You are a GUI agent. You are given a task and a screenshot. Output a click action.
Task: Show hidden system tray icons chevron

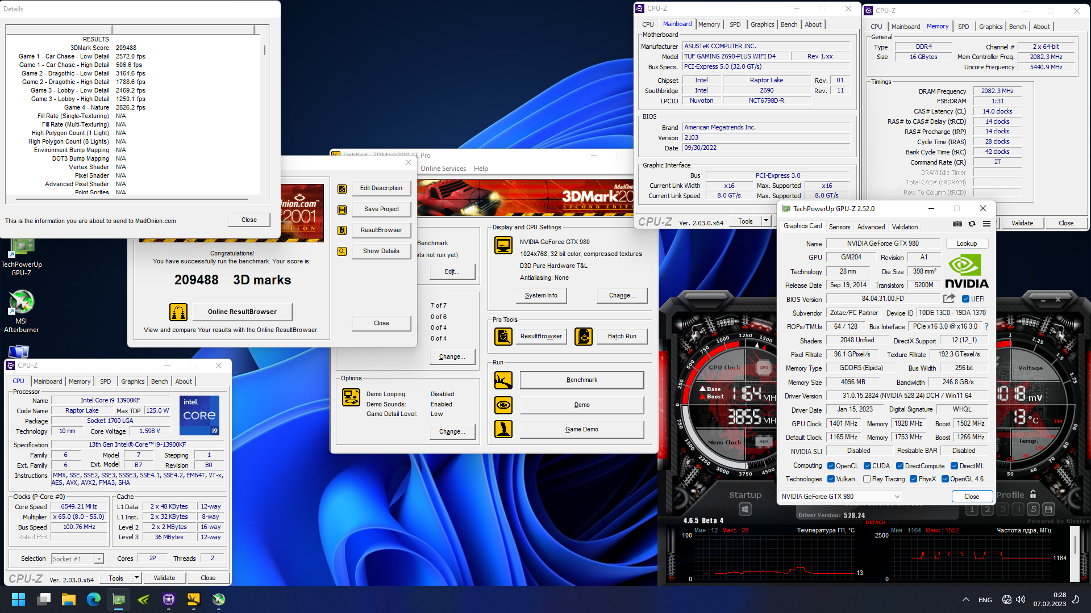tap(966, 599)
